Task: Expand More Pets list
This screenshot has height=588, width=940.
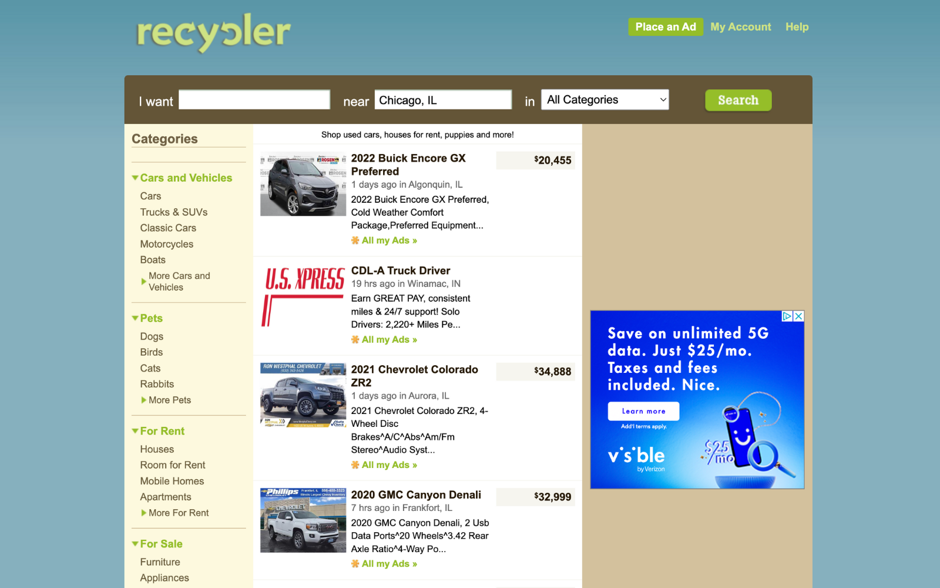Action: click(166, 400)
